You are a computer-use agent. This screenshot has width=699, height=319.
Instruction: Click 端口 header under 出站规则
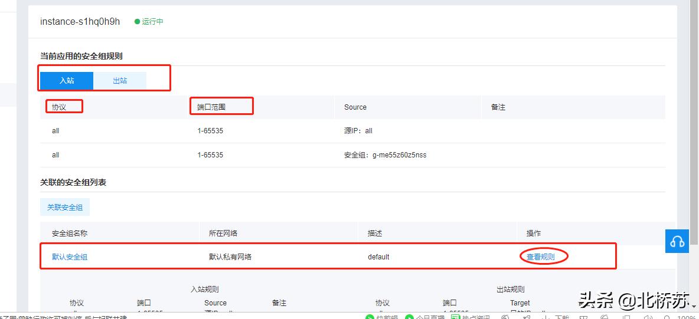[x=450, y=303]
